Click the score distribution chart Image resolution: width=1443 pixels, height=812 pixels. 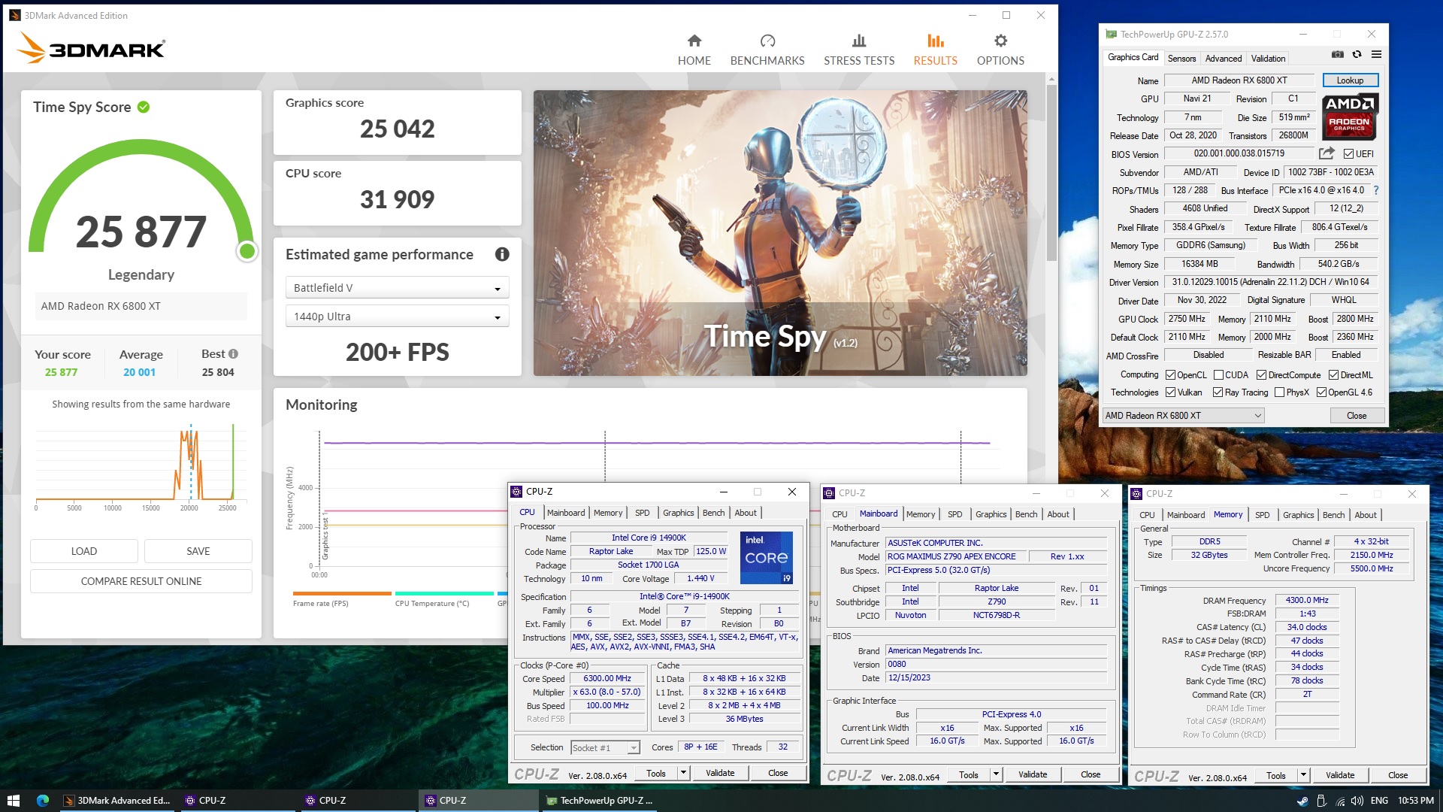141,466
